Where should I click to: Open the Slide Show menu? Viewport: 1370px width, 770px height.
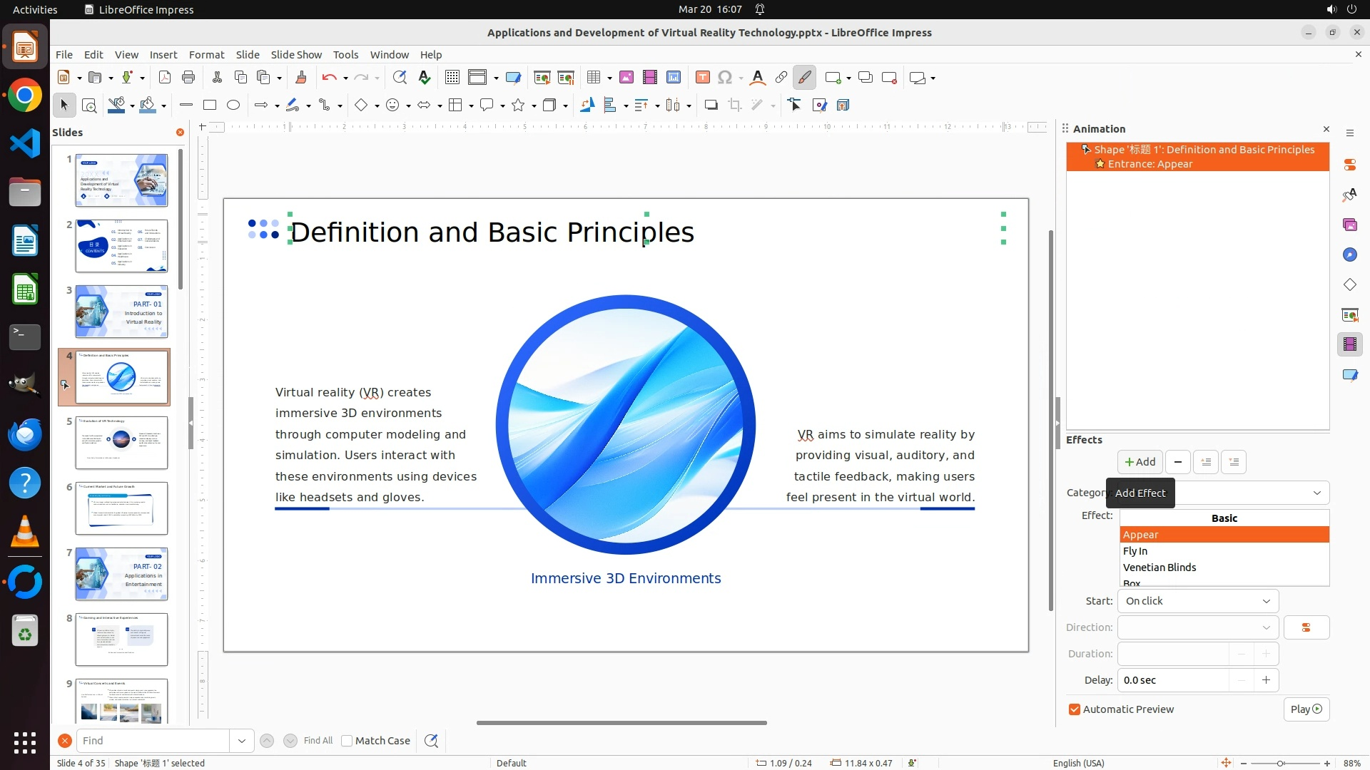(x=296, y=54)
